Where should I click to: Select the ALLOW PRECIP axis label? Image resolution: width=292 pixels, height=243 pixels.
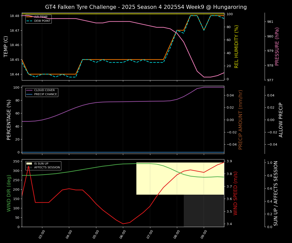(x=281, y=120)
